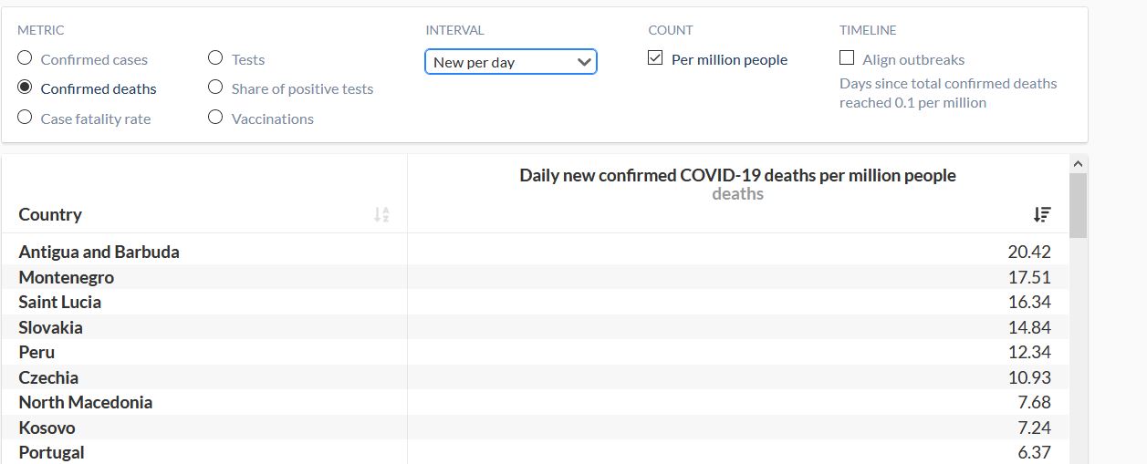Enable the Align outbreaks checkbox
1147x464 pixels.
pos(847,58)
